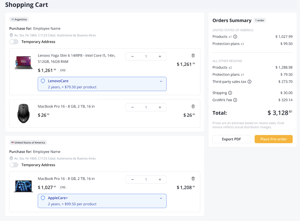
Task: Click the quantity field of the mouse item
Action: pos(146,107)
